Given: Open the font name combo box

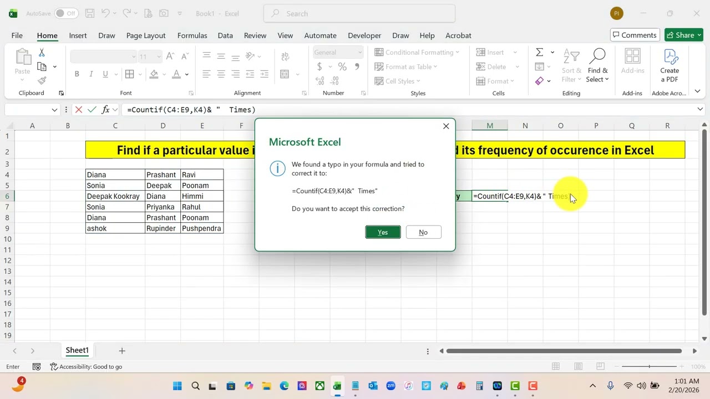Looking at the screenshot, I should [x=104, y=56].
